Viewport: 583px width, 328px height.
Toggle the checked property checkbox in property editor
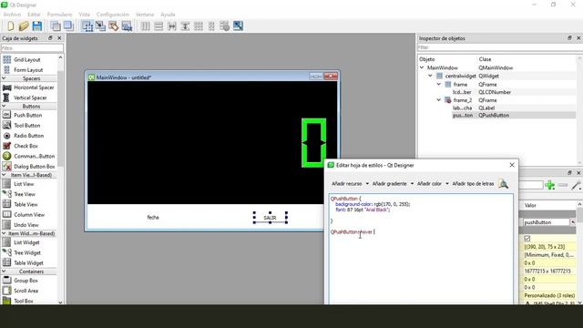pos(527,239)
